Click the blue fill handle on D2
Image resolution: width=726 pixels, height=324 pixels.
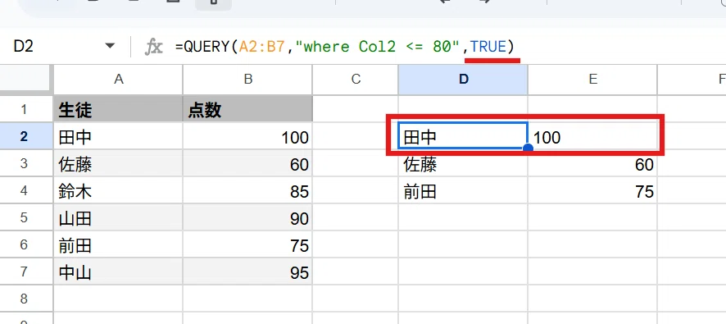pyautogui.click(x=528, y=148)
